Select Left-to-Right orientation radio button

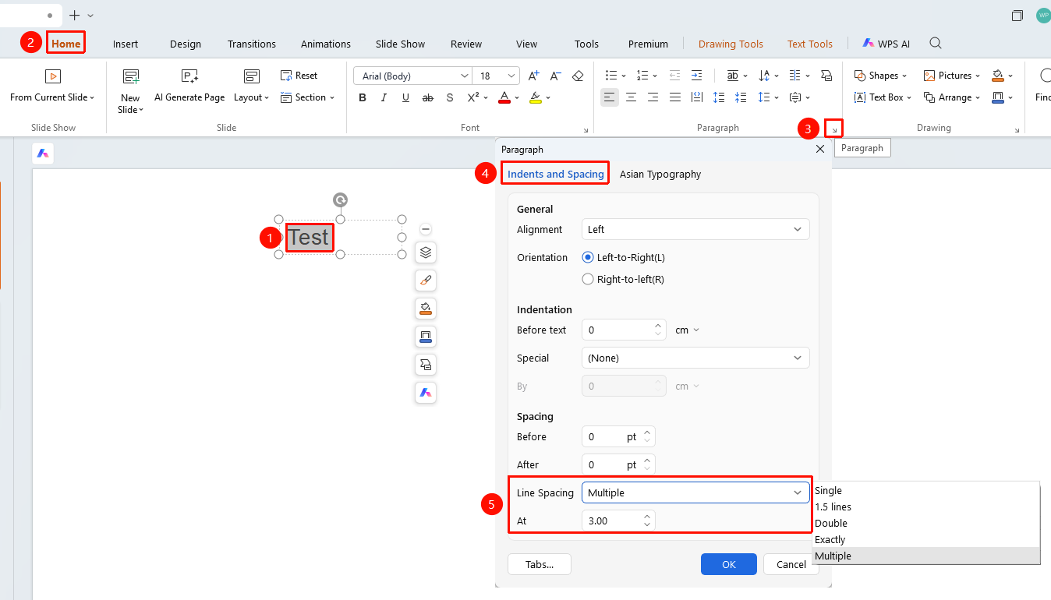pyautogui.click(x=588, y=257)
